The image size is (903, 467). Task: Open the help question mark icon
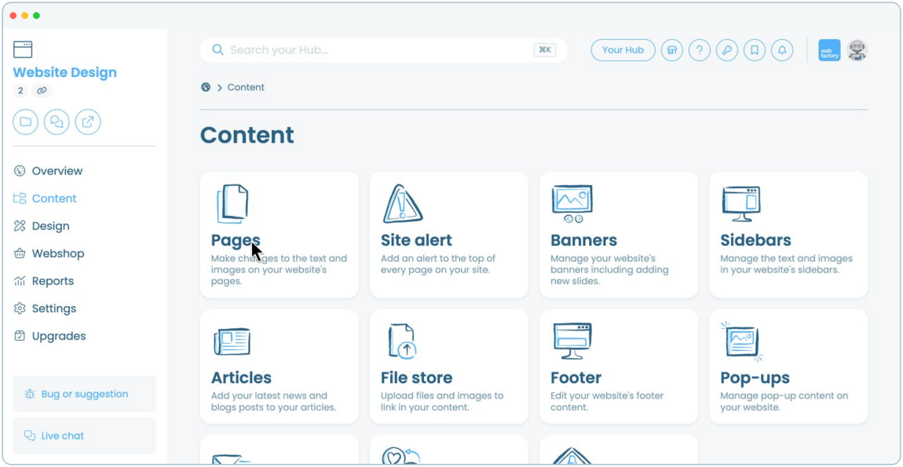tap(699, 50)
